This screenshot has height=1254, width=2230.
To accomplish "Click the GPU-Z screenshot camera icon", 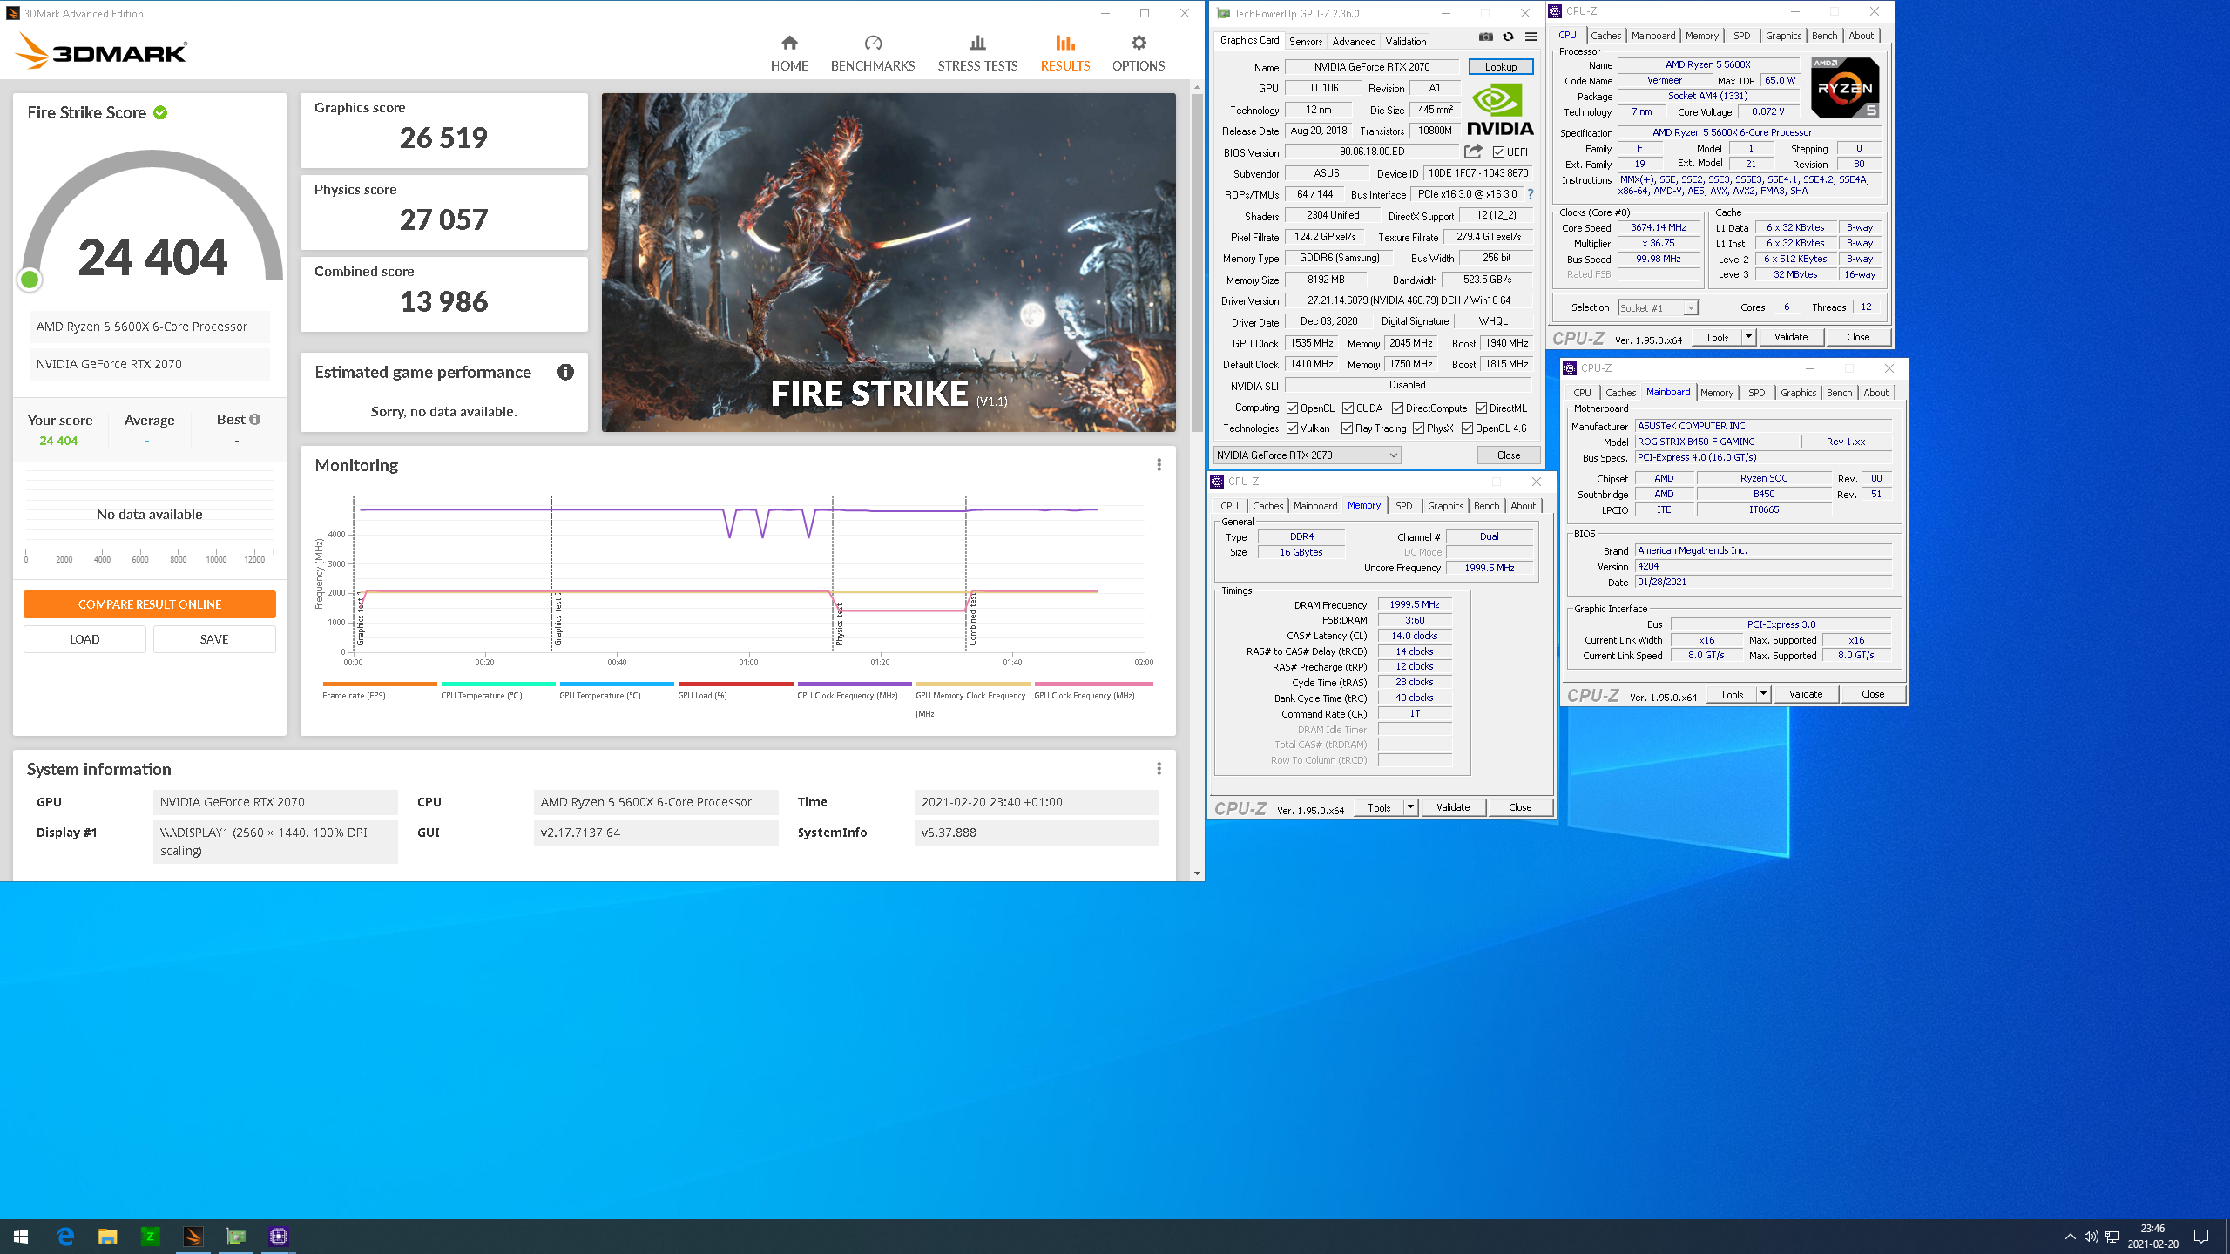I will (x=1486, y=37).
